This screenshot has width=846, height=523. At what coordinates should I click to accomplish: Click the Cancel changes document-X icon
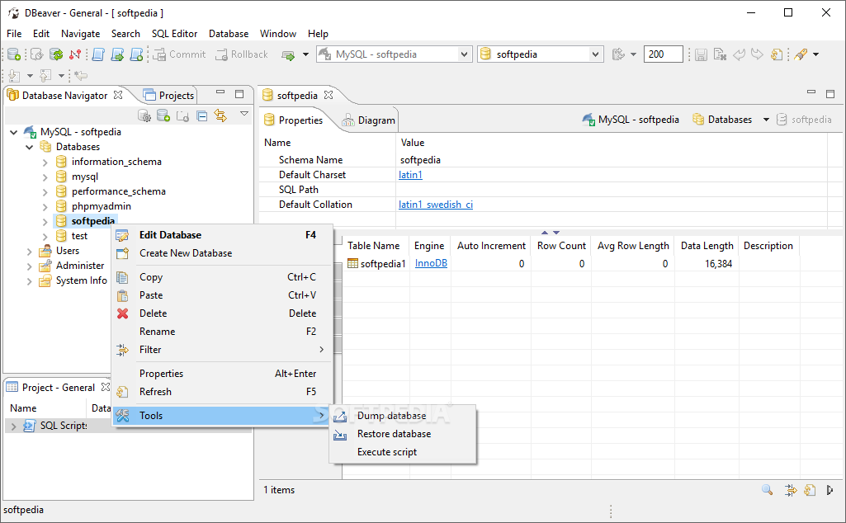click(720, 54)
